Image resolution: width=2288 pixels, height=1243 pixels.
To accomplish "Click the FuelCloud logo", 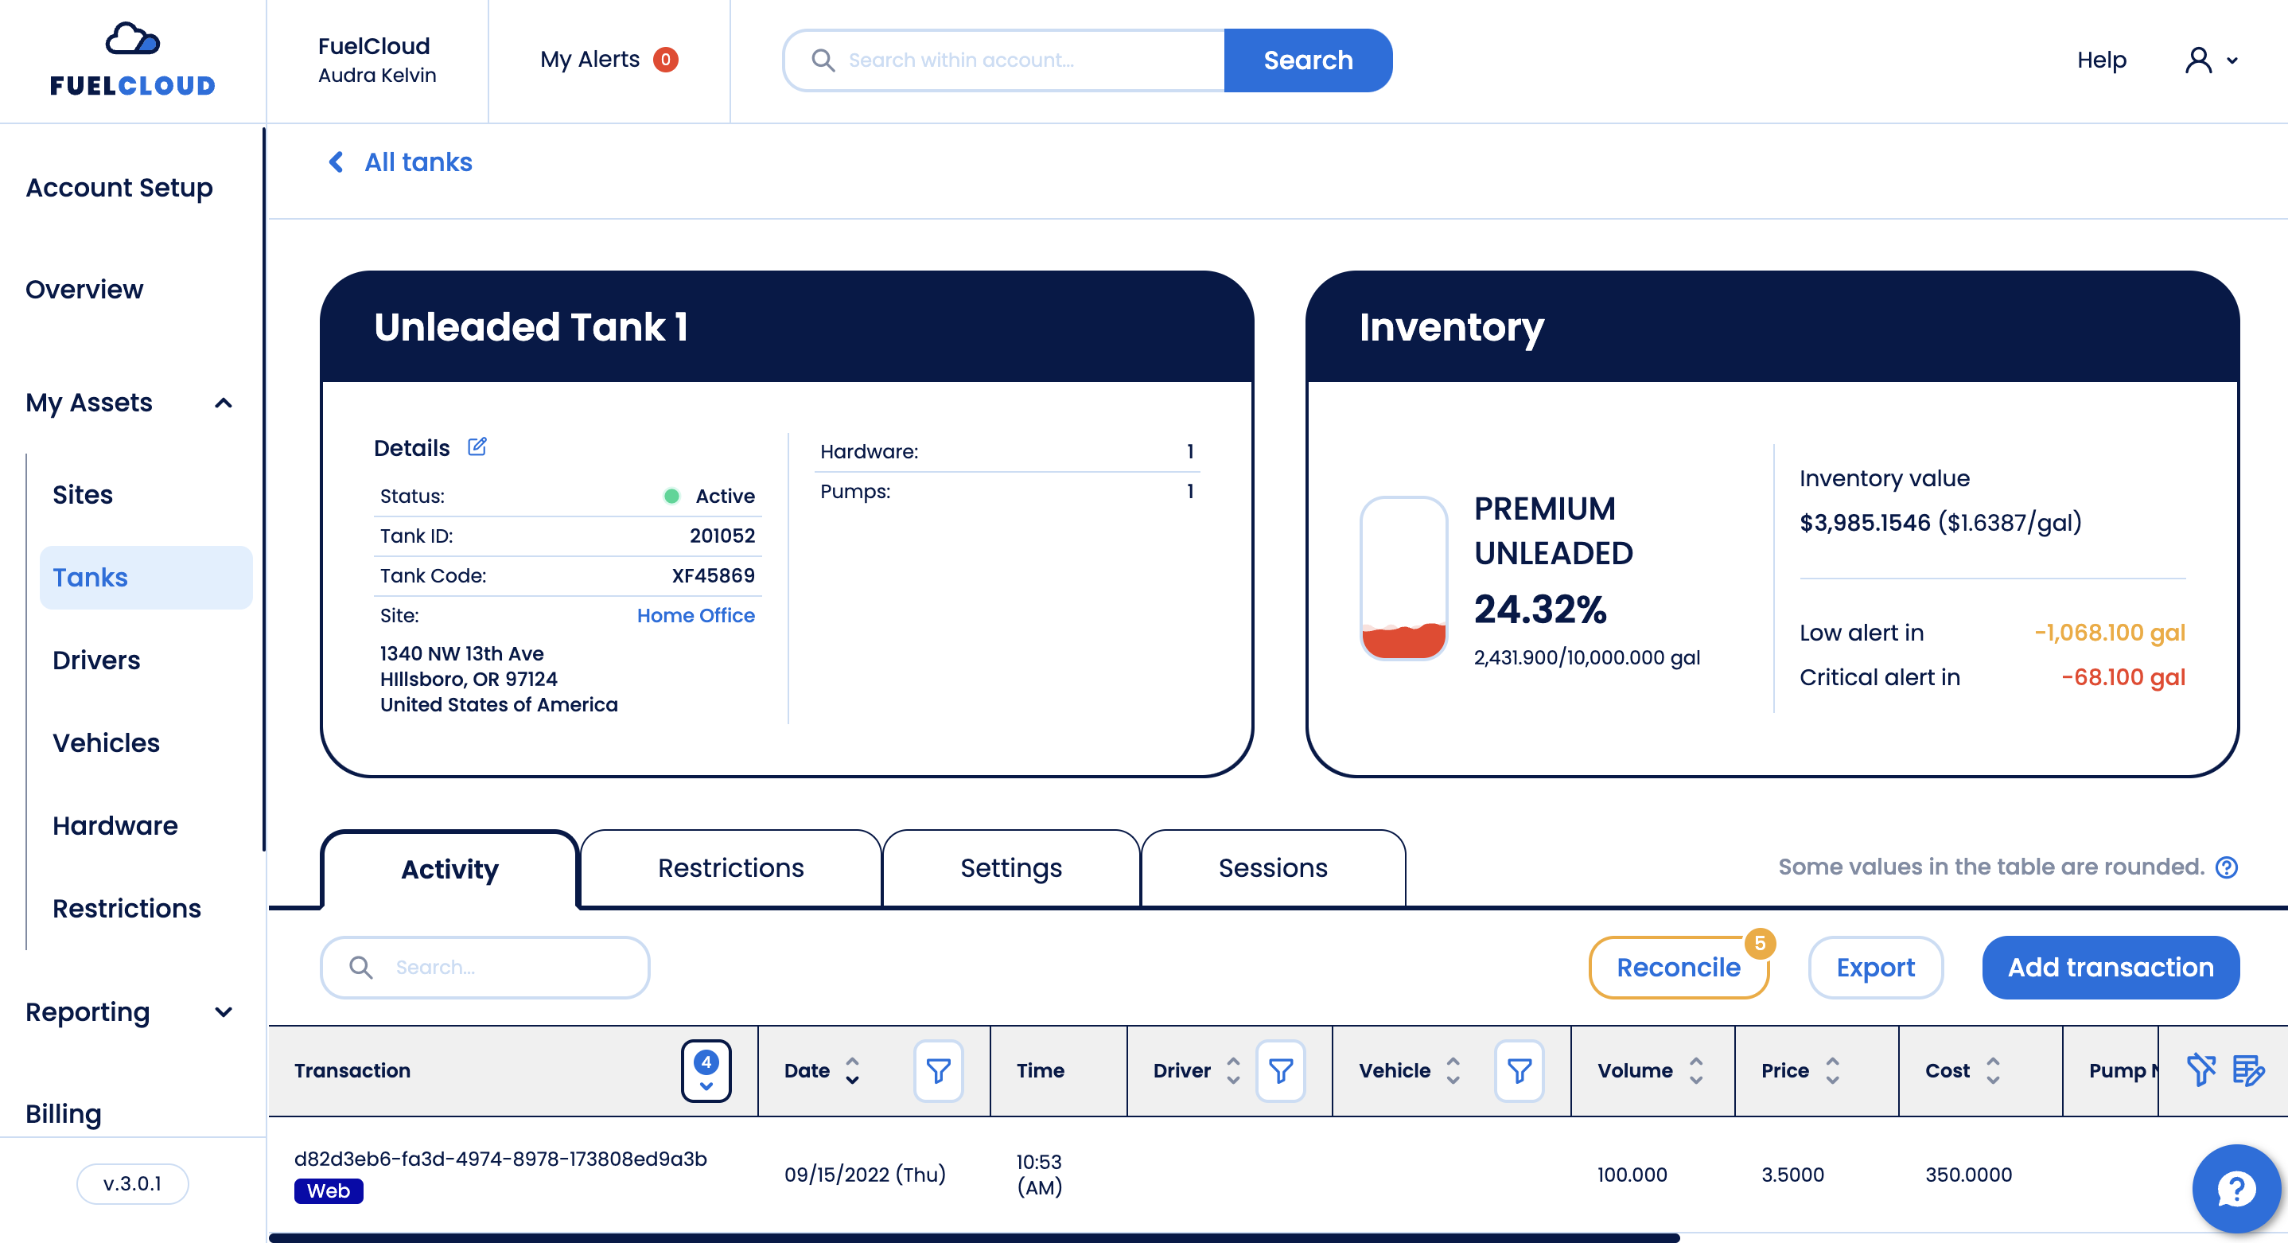I will [x=132, y=60].
